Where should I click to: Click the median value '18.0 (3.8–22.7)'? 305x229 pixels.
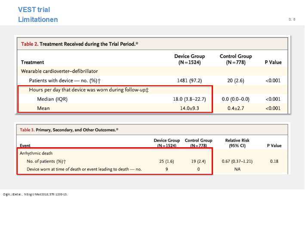pos(189,99)
